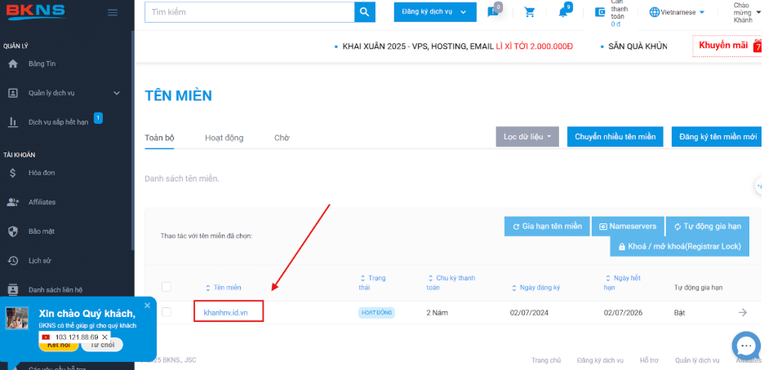Switch to the Chờ tab

[x=282, y=138]
